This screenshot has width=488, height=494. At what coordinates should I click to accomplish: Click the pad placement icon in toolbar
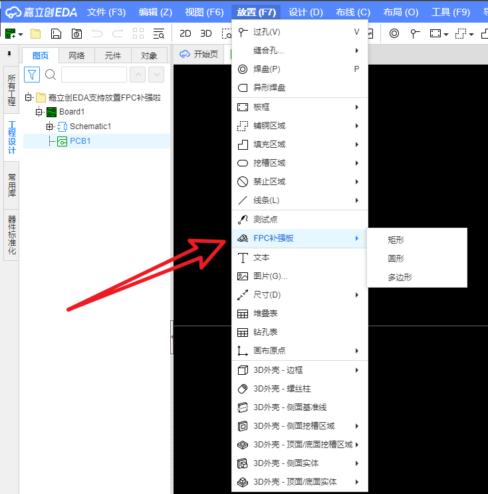coord(394,34)
